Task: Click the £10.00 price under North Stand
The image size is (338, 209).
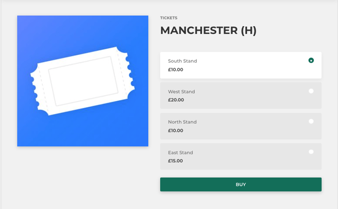Action: [175, 130]
